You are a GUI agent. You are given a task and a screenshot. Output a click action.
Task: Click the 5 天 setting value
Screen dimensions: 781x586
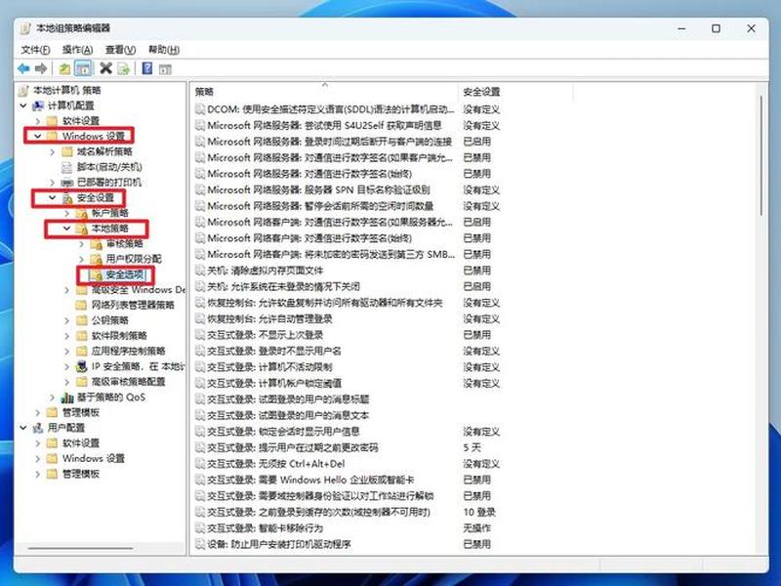click(472, 447)
